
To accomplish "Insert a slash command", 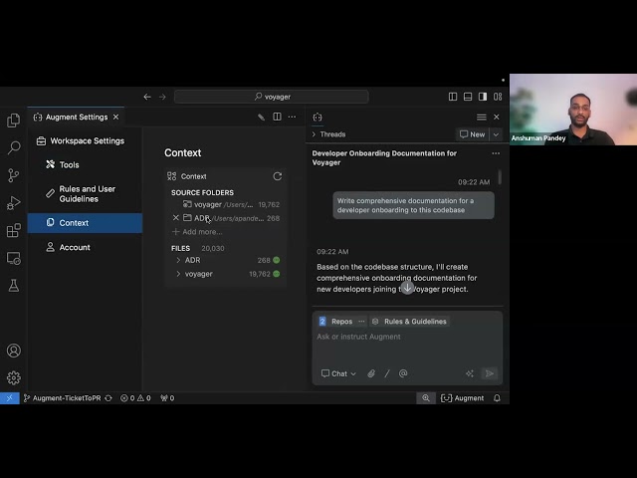I will click(387, 373).
